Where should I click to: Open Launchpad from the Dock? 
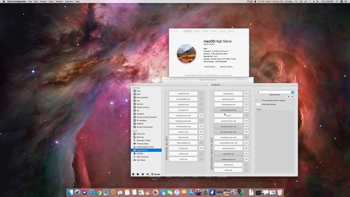pos(77,192)
